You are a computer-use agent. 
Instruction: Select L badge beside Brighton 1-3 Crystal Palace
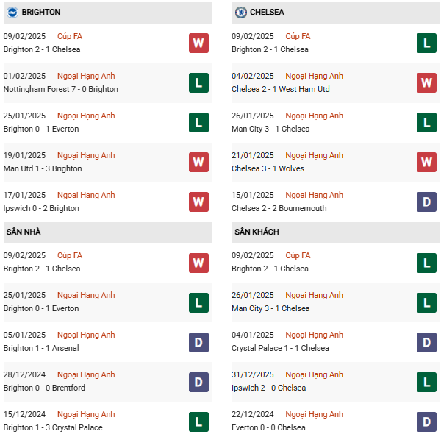coord(198,422)
